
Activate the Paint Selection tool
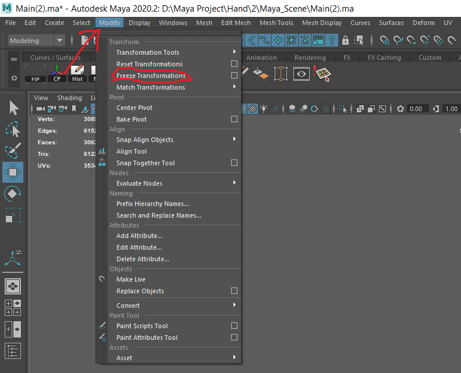[x=13, y=151]
